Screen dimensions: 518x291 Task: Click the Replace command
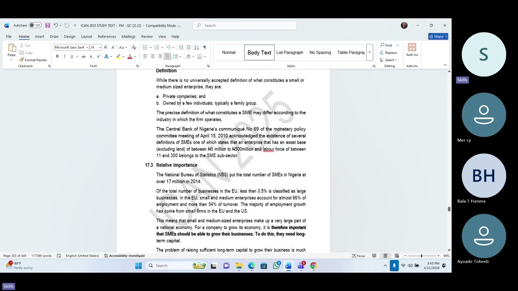[x=388, y=53]
